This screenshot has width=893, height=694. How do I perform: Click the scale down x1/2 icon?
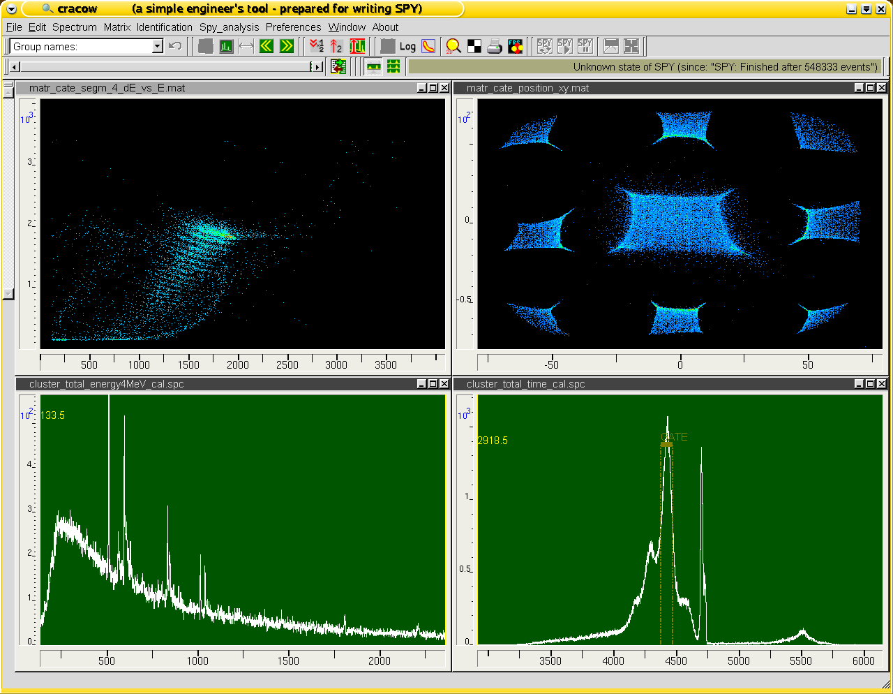tap(317, 47)
